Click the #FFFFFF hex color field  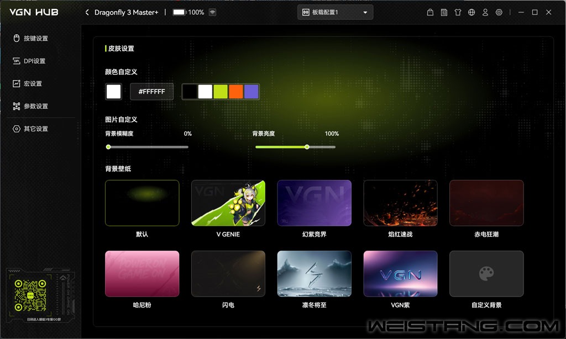pos(151,92)
